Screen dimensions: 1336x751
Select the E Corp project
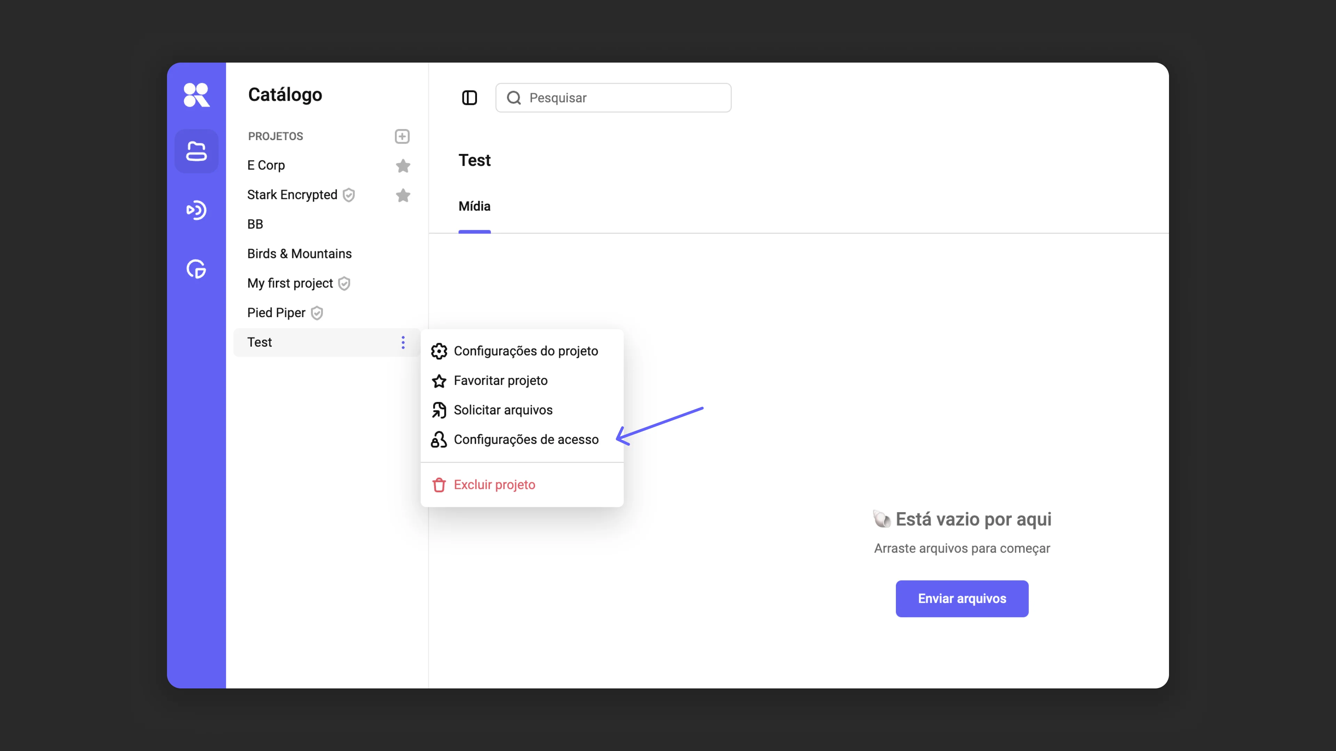point(266,165)
